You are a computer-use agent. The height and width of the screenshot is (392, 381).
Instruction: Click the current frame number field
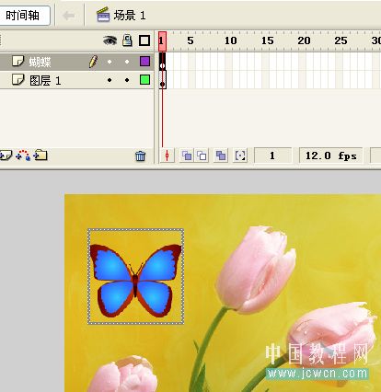click(272, 156)
